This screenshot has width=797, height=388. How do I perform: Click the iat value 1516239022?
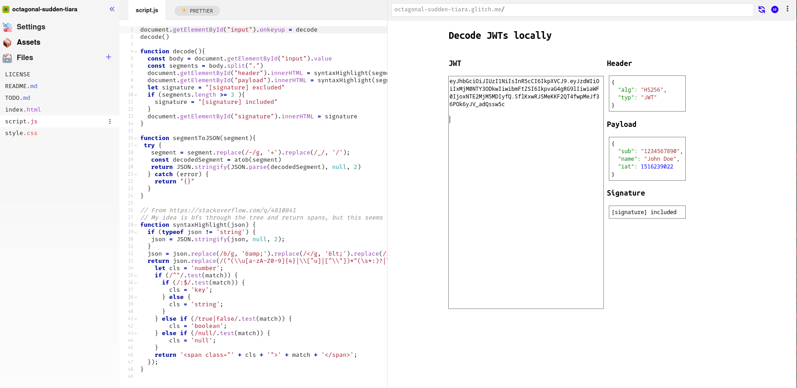(x=657, y=167)
